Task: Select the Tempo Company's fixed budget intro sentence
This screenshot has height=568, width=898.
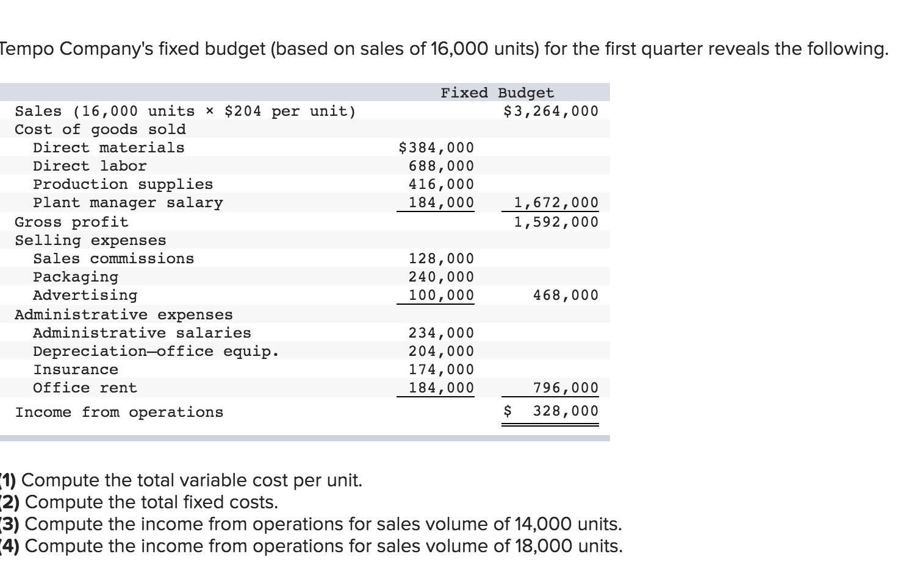Action: coord(444,49)
